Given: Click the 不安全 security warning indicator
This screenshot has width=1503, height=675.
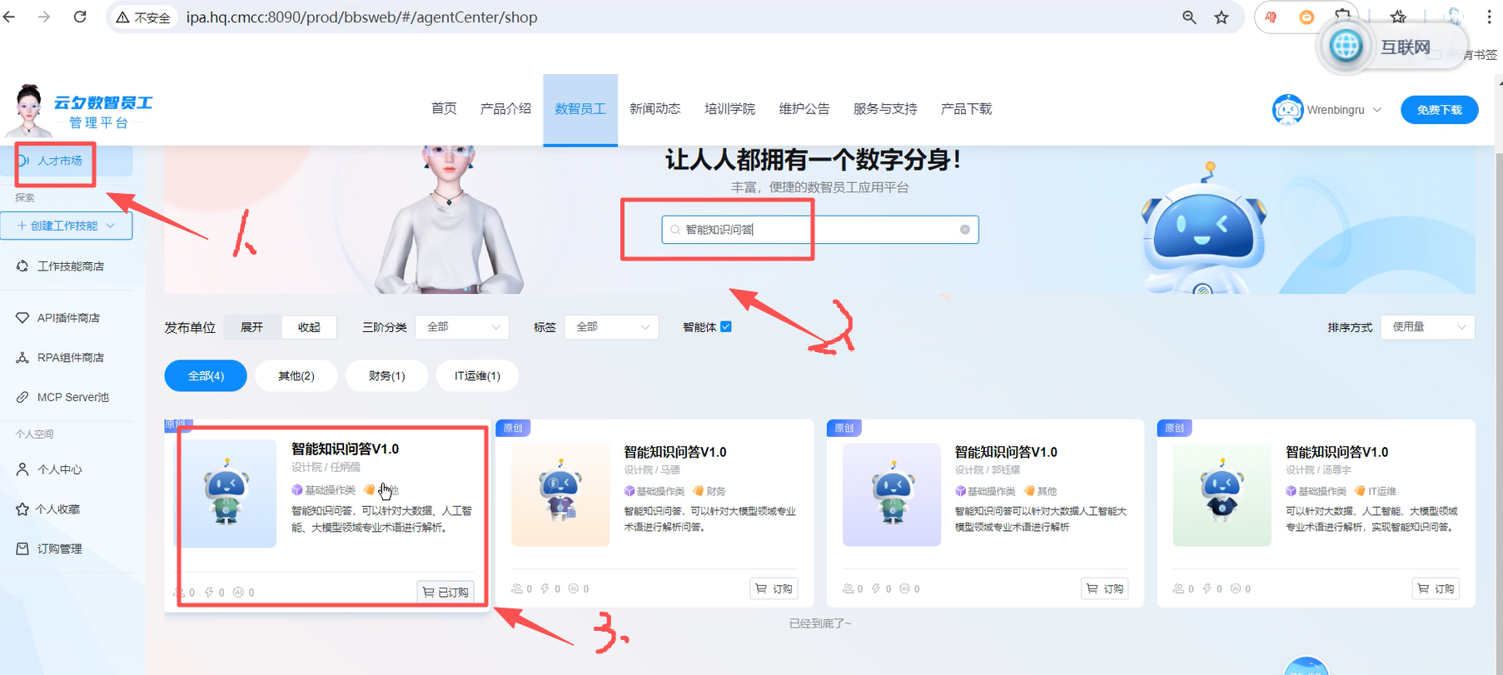Looking at the screenshot, I should coord(143,17).
